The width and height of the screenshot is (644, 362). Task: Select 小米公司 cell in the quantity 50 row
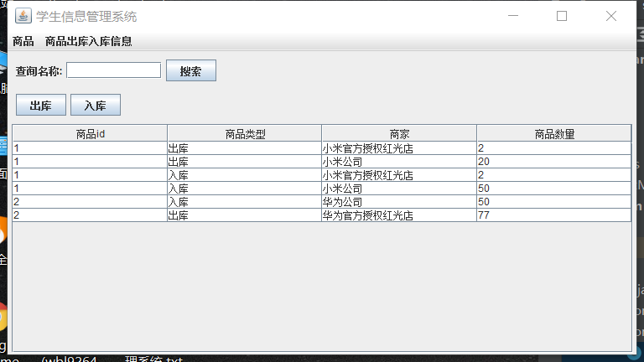(399, 189)
